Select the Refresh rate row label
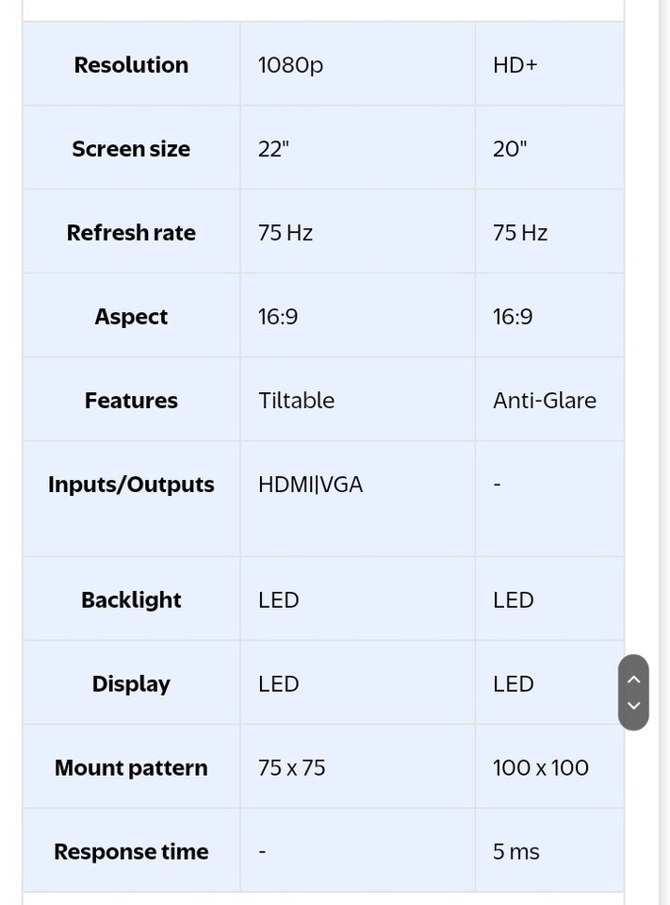This screenshot has width=670, height=905. coord(131,233)
